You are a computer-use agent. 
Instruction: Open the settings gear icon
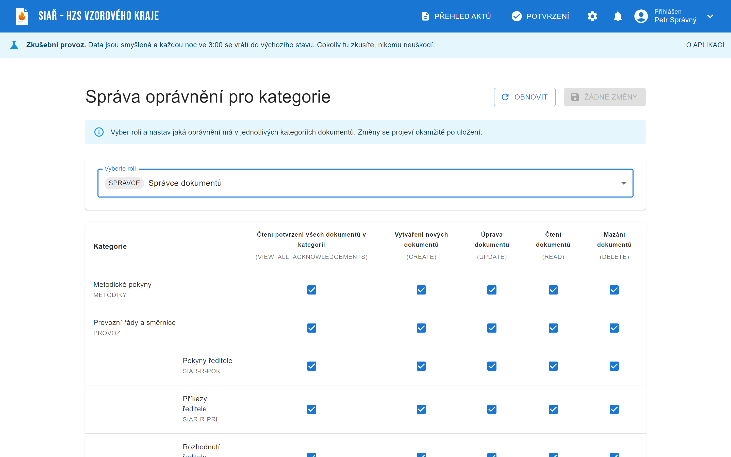point(592,16)
